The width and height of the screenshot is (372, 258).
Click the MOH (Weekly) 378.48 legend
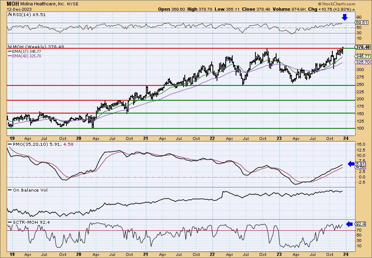pos(38,47)
